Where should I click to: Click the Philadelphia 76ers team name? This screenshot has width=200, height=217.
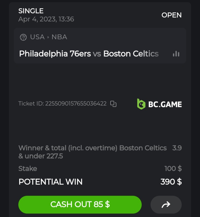[55, 53]
